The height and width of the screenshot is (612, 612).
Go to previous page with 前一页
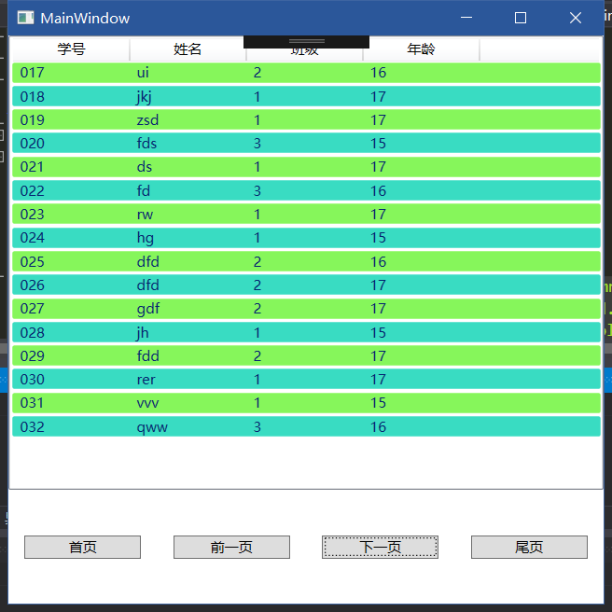pos(231,547)
